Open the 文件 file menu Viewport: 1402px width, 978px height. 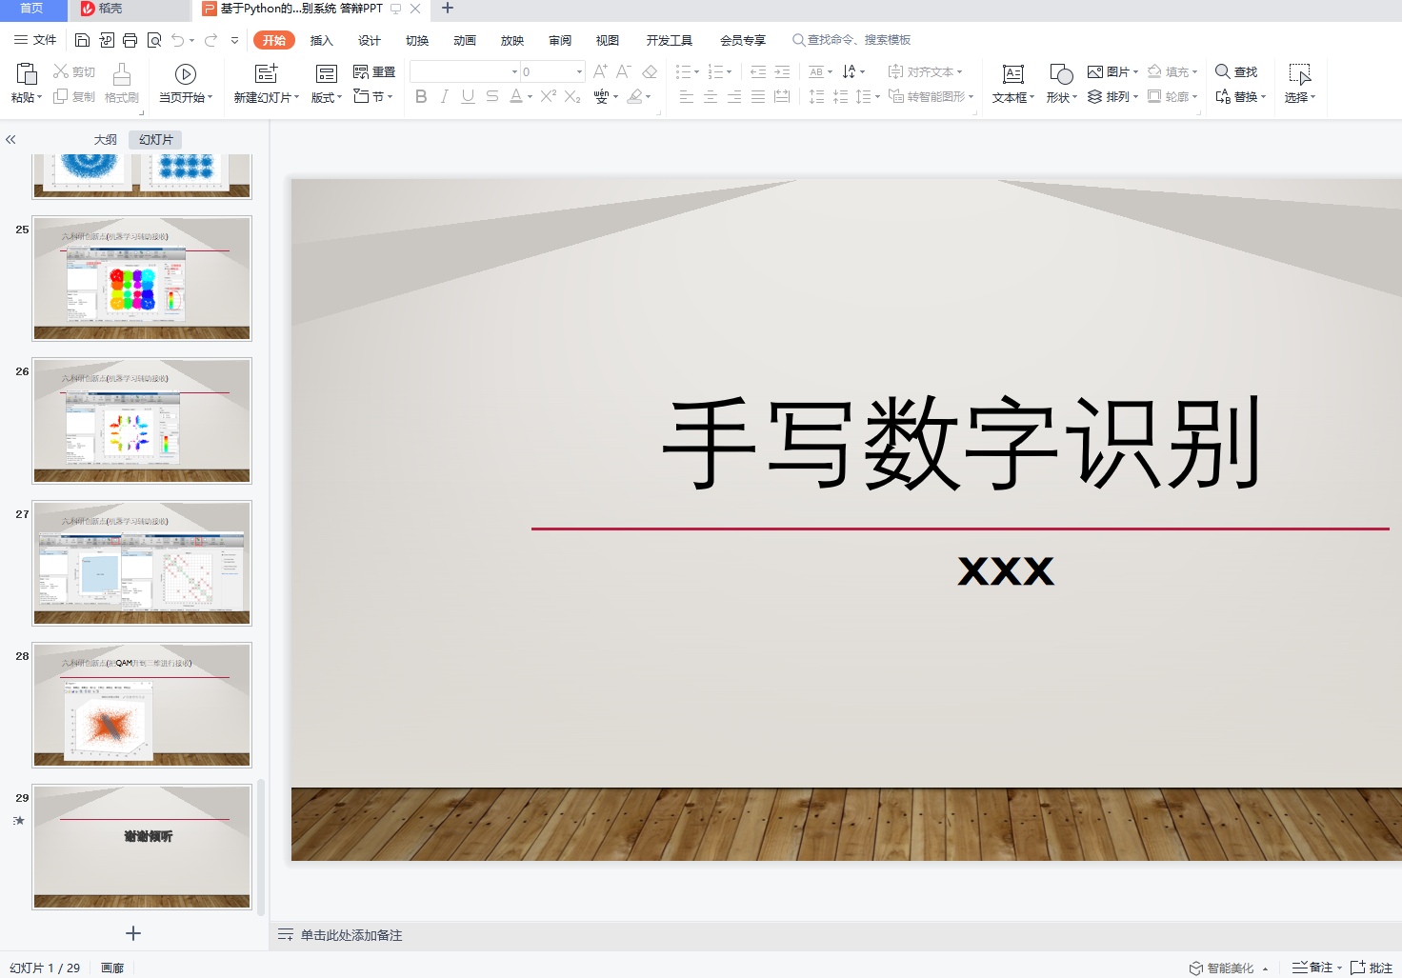pos(35,40)
